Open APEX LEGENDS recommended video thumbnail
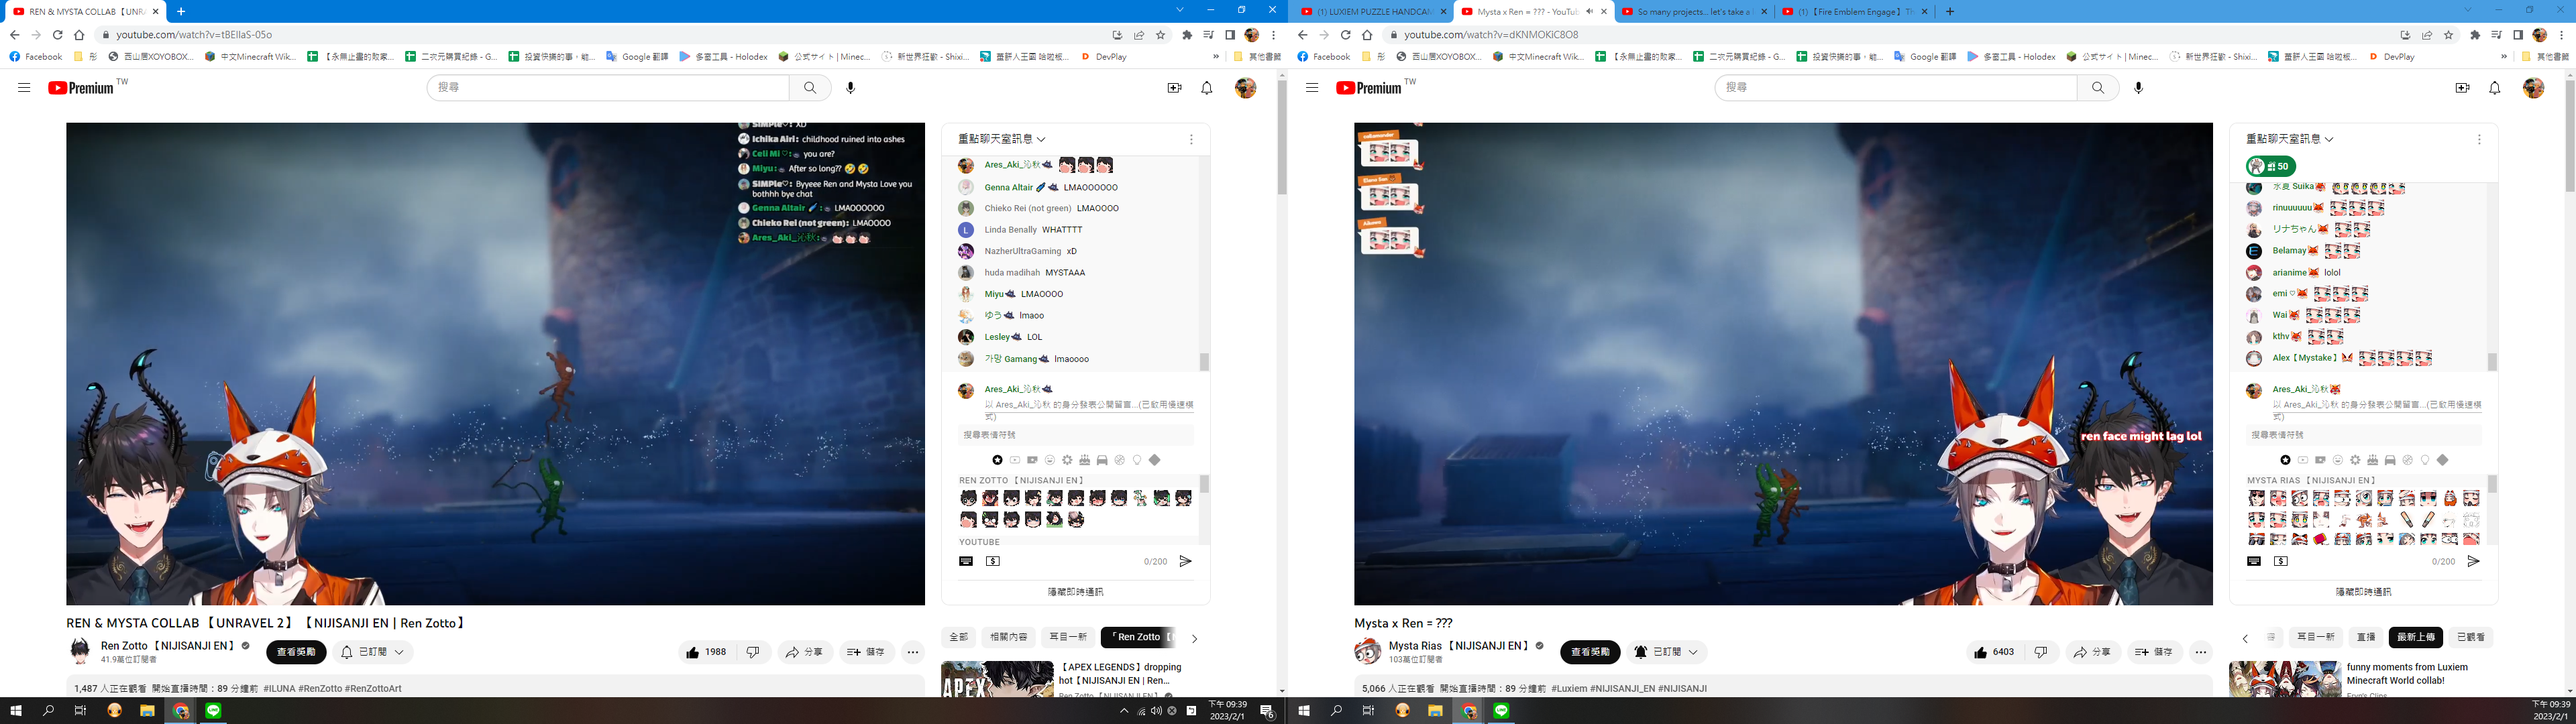The image size is (2576, 724). coord(997,679)
